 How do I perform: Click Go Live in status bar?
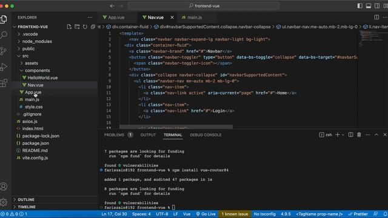[x=206, y=214]
